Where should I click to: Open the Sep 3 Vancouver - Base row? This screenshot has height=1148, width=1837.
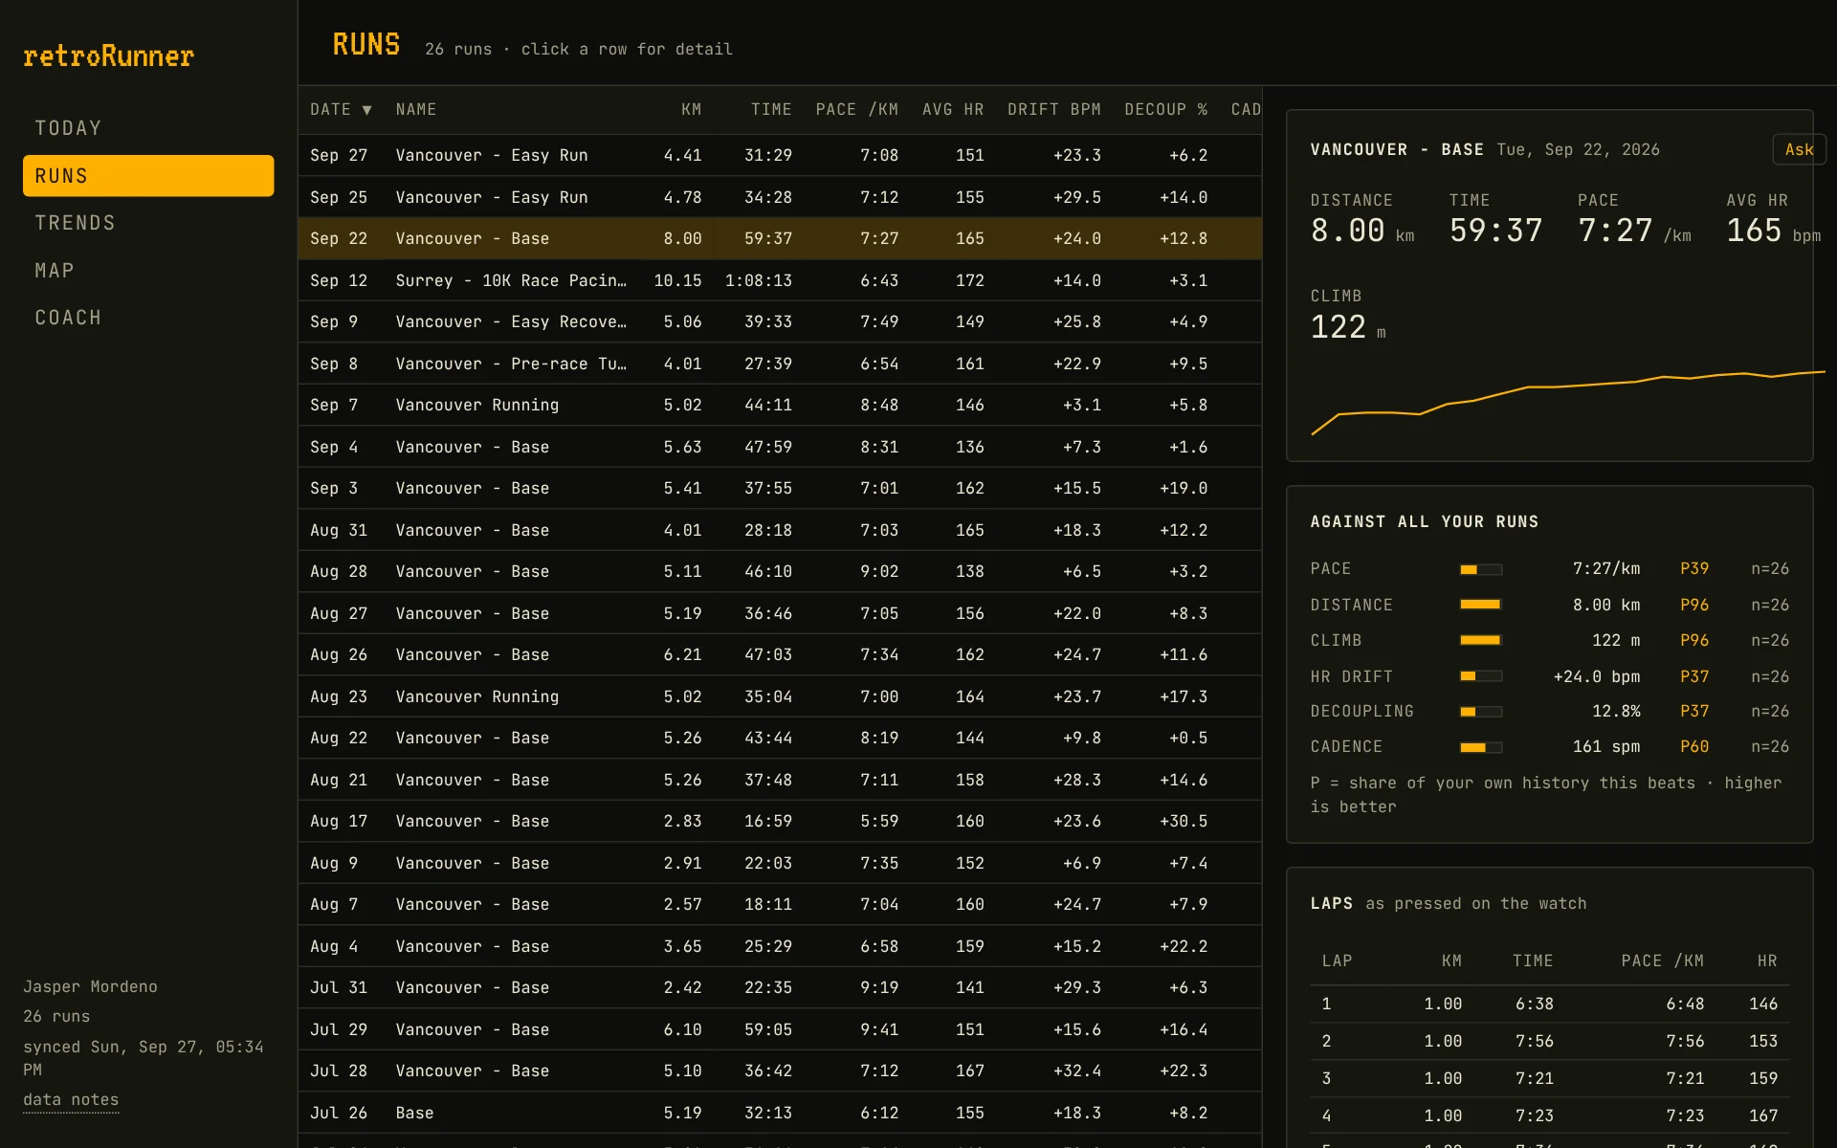coord(780,488)
